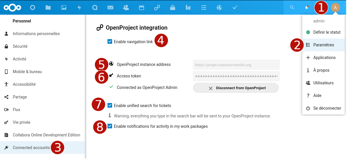
Task: Open the Activity lightning icon in top bar
Action: pyautogui.click(x=79, y=7)
